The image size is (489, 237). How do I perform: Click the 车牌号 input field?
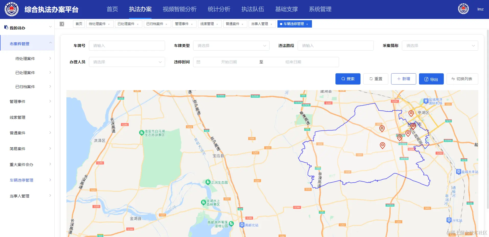coord(127,45)
